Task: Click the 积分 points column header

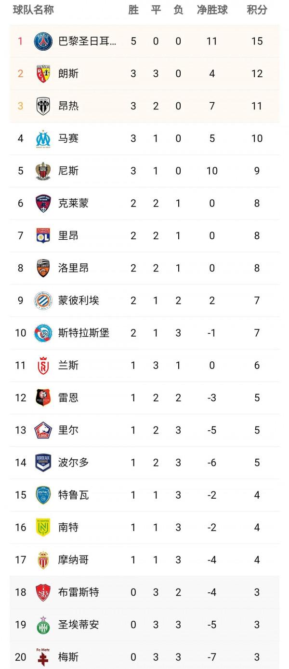Action: [257, 10]
